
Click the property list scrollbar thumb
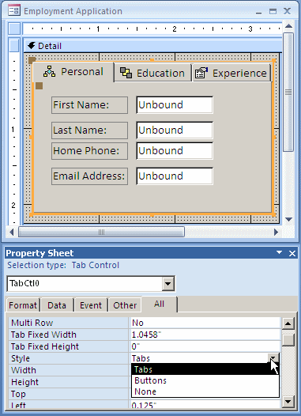pyautogui.click(x=288, y=340)
